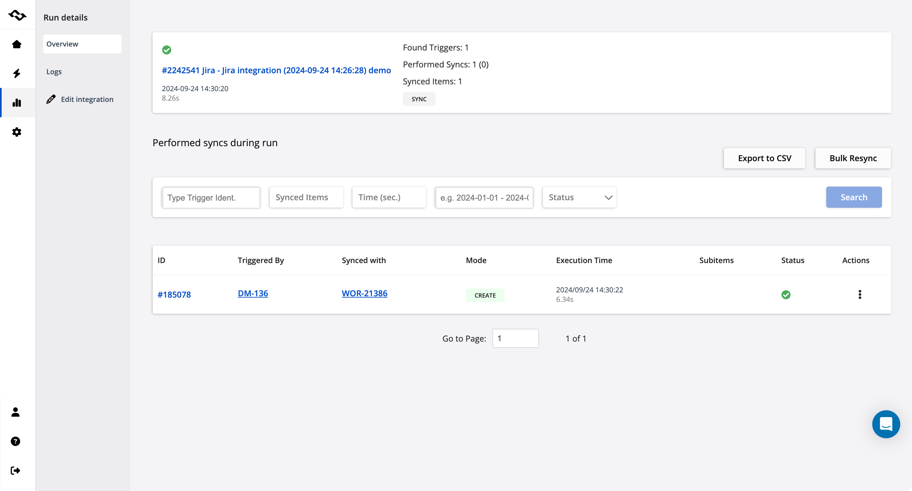Focus the Type Trigger Ident. field

[x=211, y=197]
